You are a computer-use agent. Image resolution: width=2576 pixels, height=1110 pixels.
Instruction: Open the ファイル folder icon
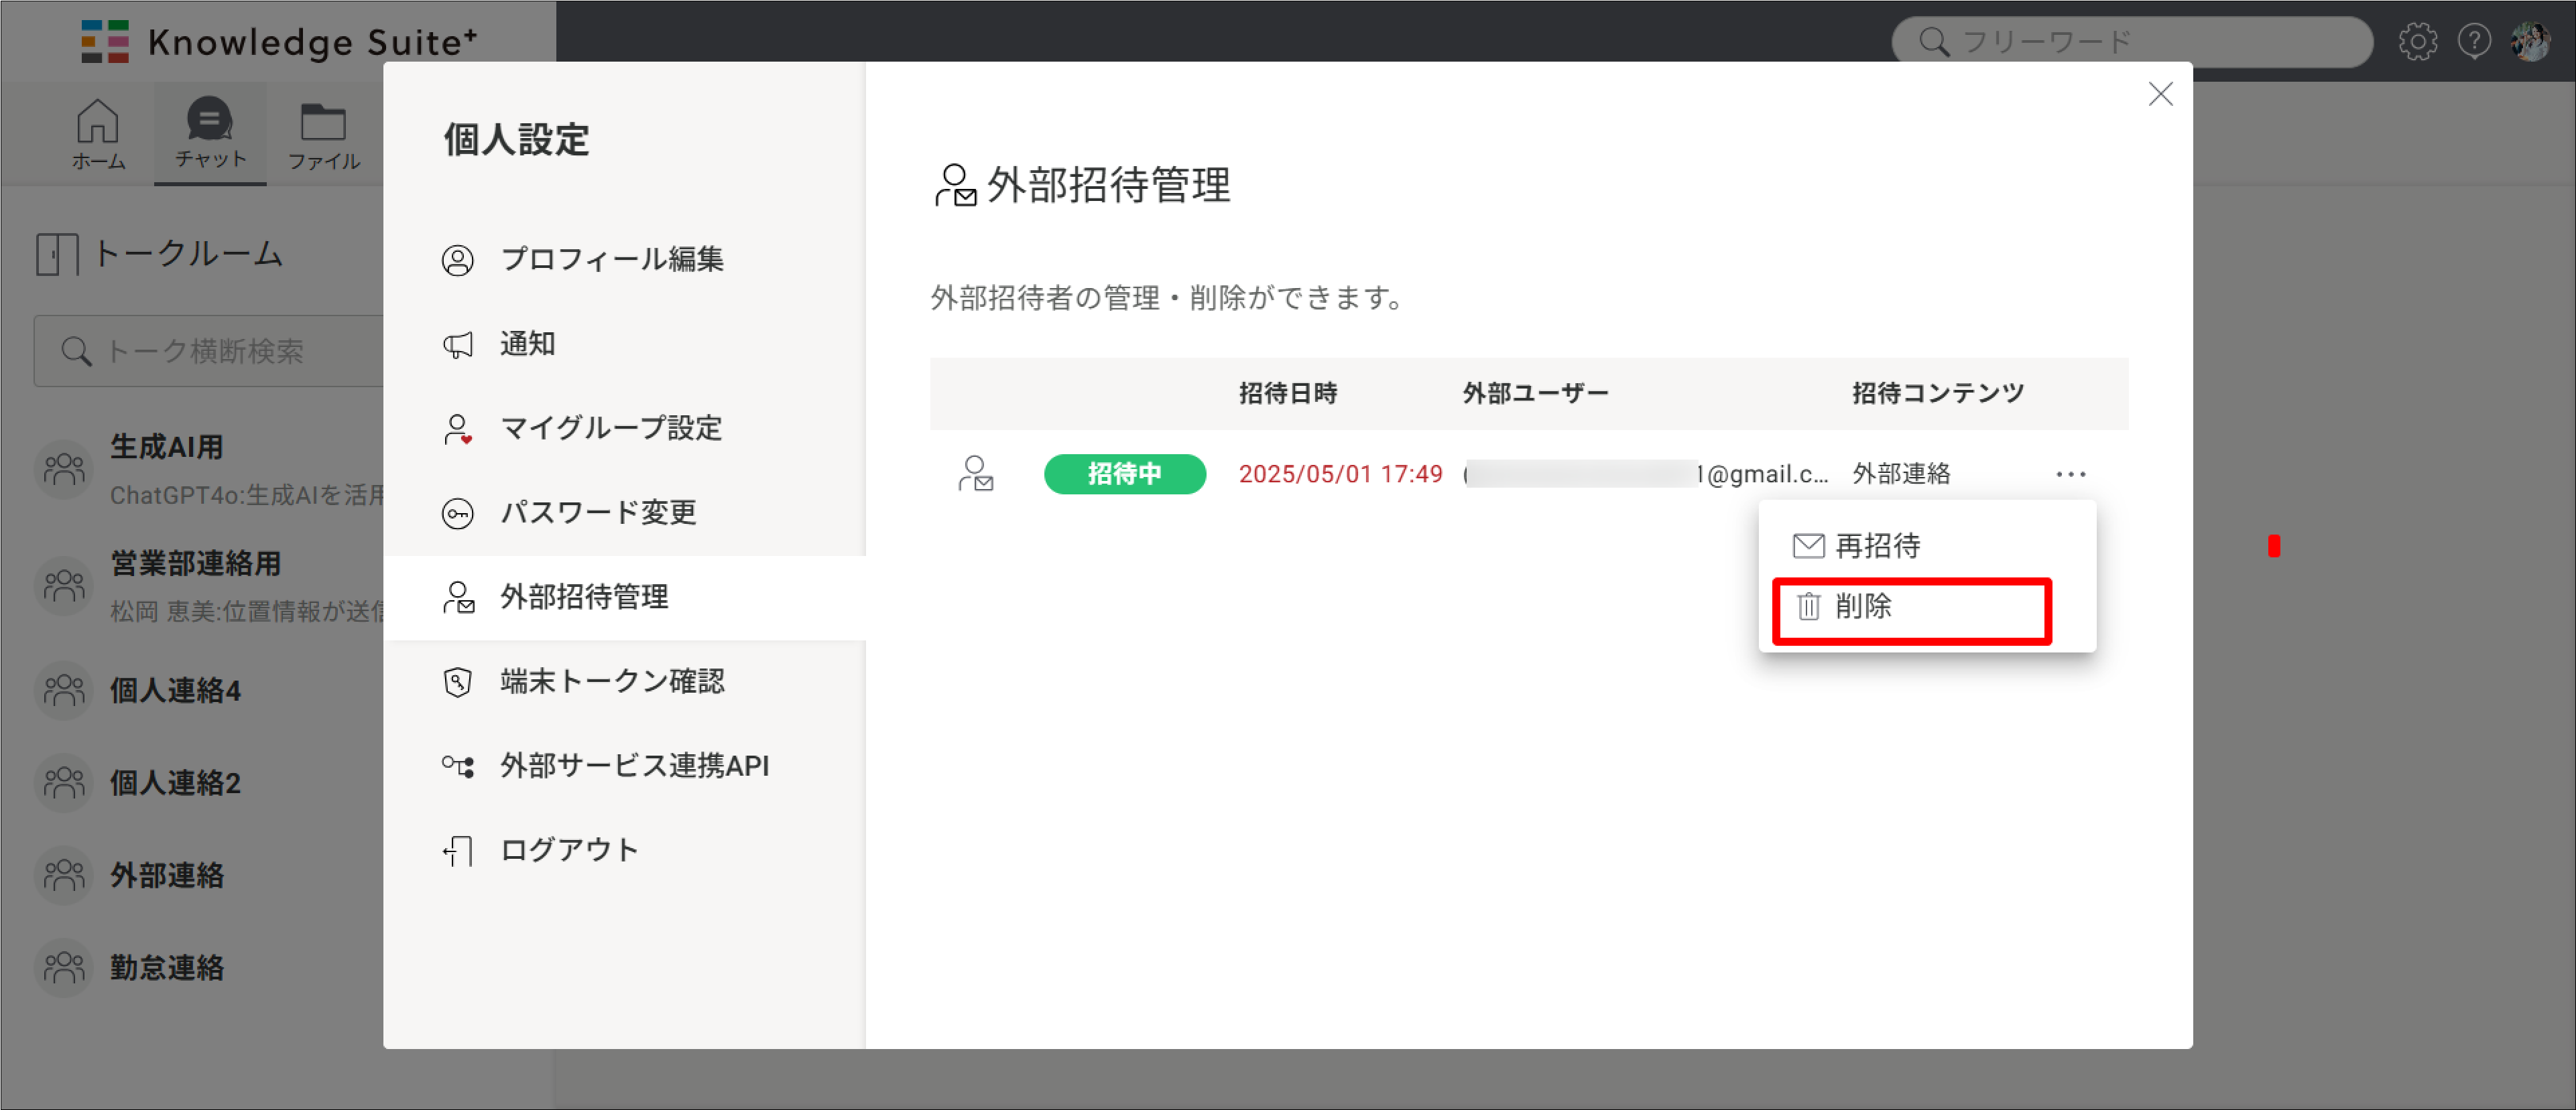click(323, 136)
